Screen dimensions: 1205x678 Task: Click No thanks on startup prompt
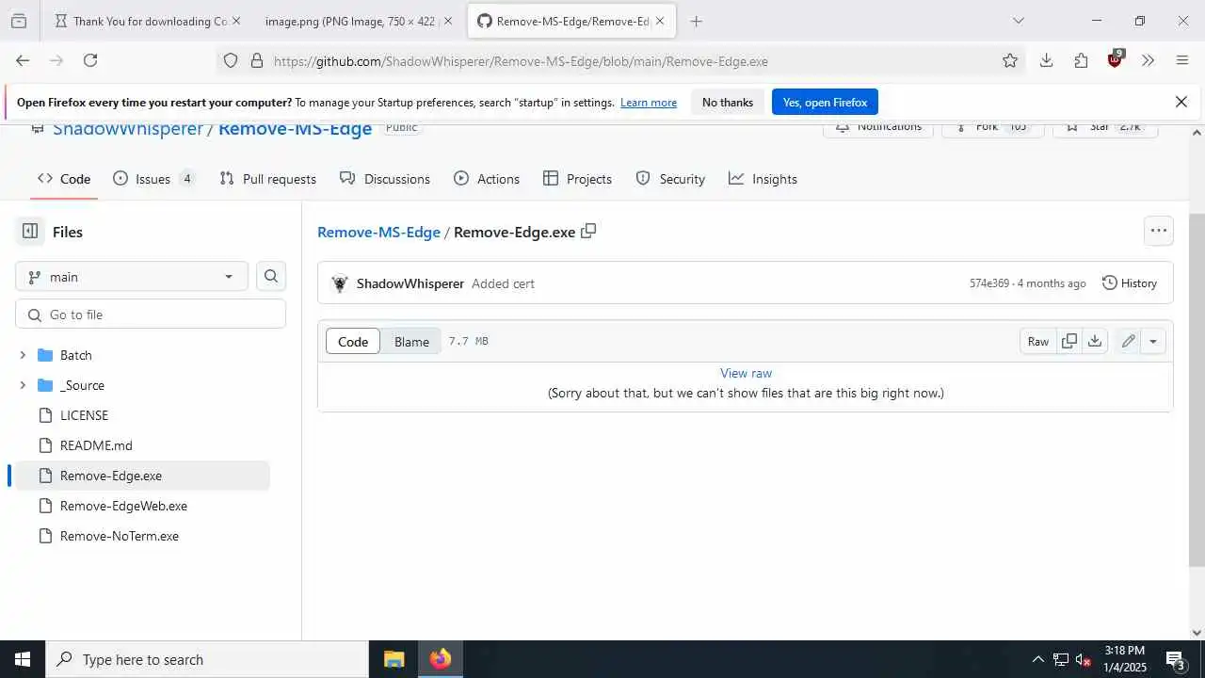click(x=728, y=102)
